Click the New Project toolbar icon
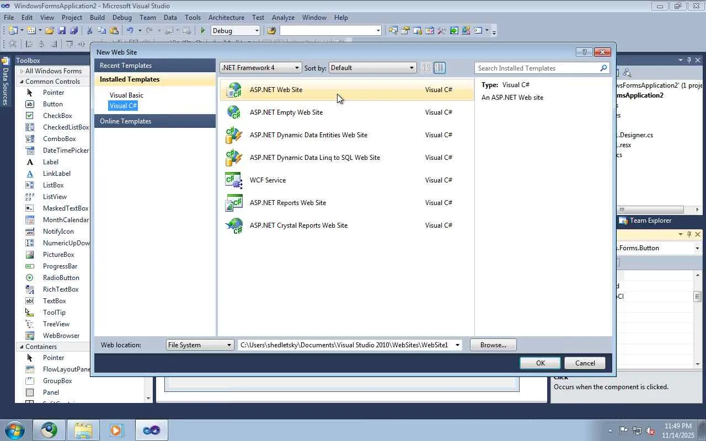Screen dimensions: 706x441 tap(13, 31)
